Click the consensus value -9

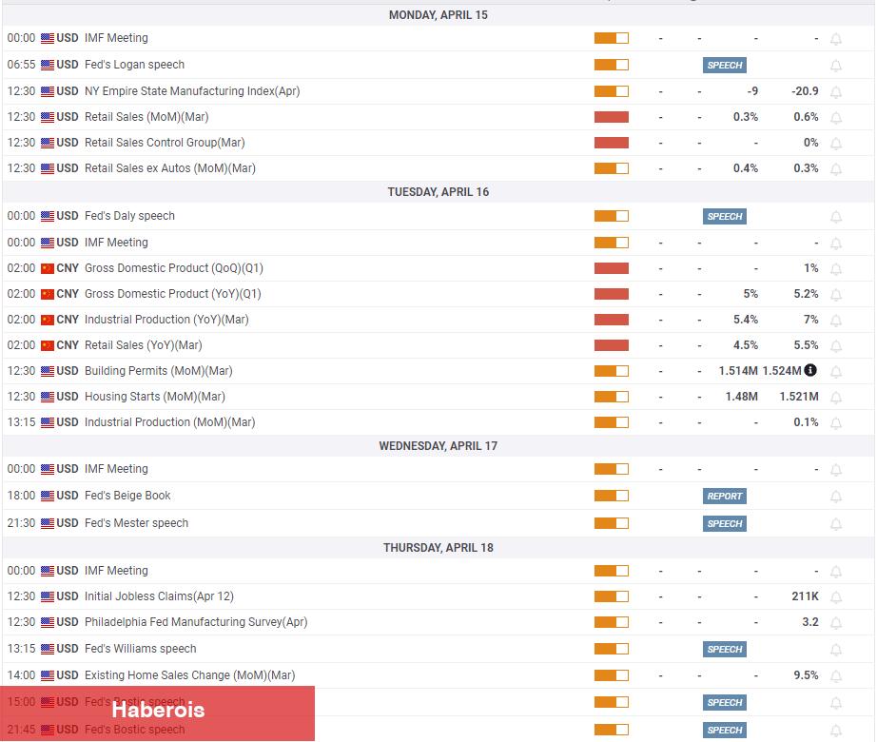752,91
